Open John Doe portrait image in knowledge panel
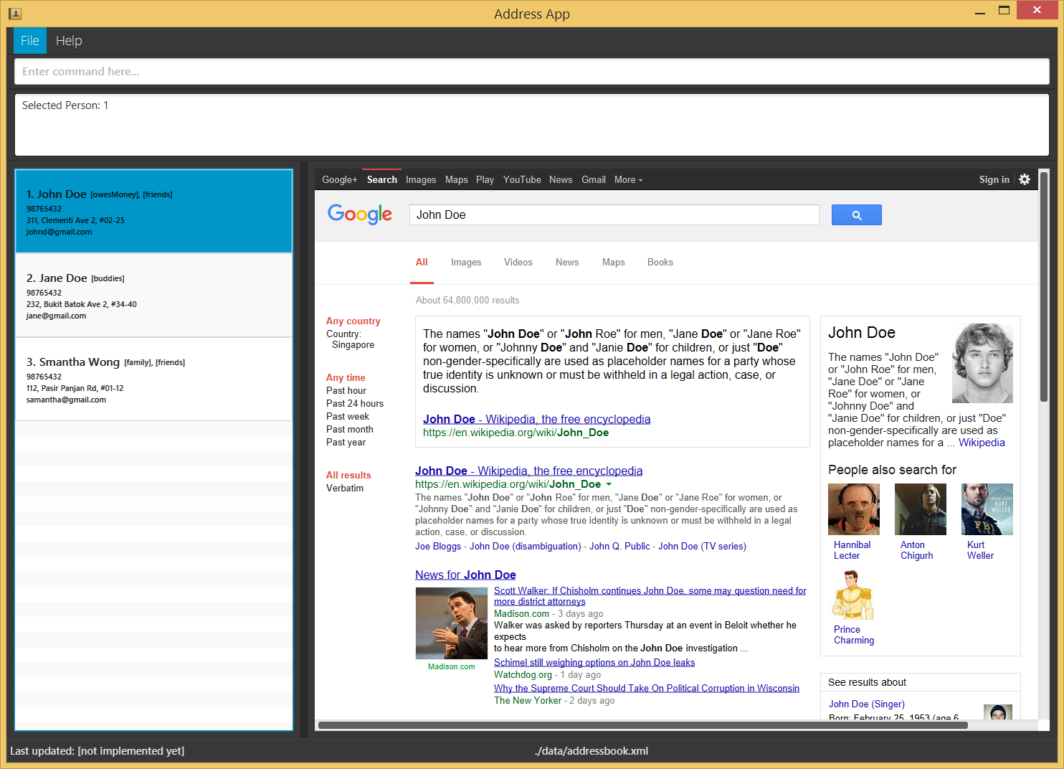1064x769 pixels. (982, 363)
